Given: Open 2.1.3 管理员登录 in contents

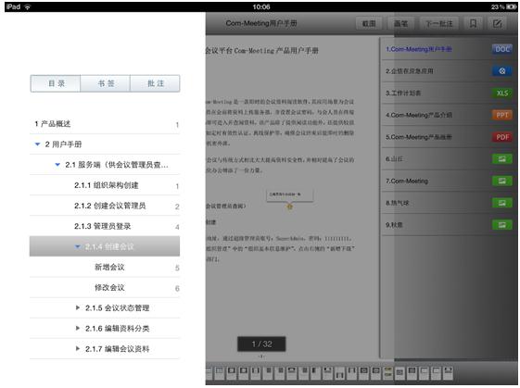Looking at the screenshot, I should click(x=105, y=226).
